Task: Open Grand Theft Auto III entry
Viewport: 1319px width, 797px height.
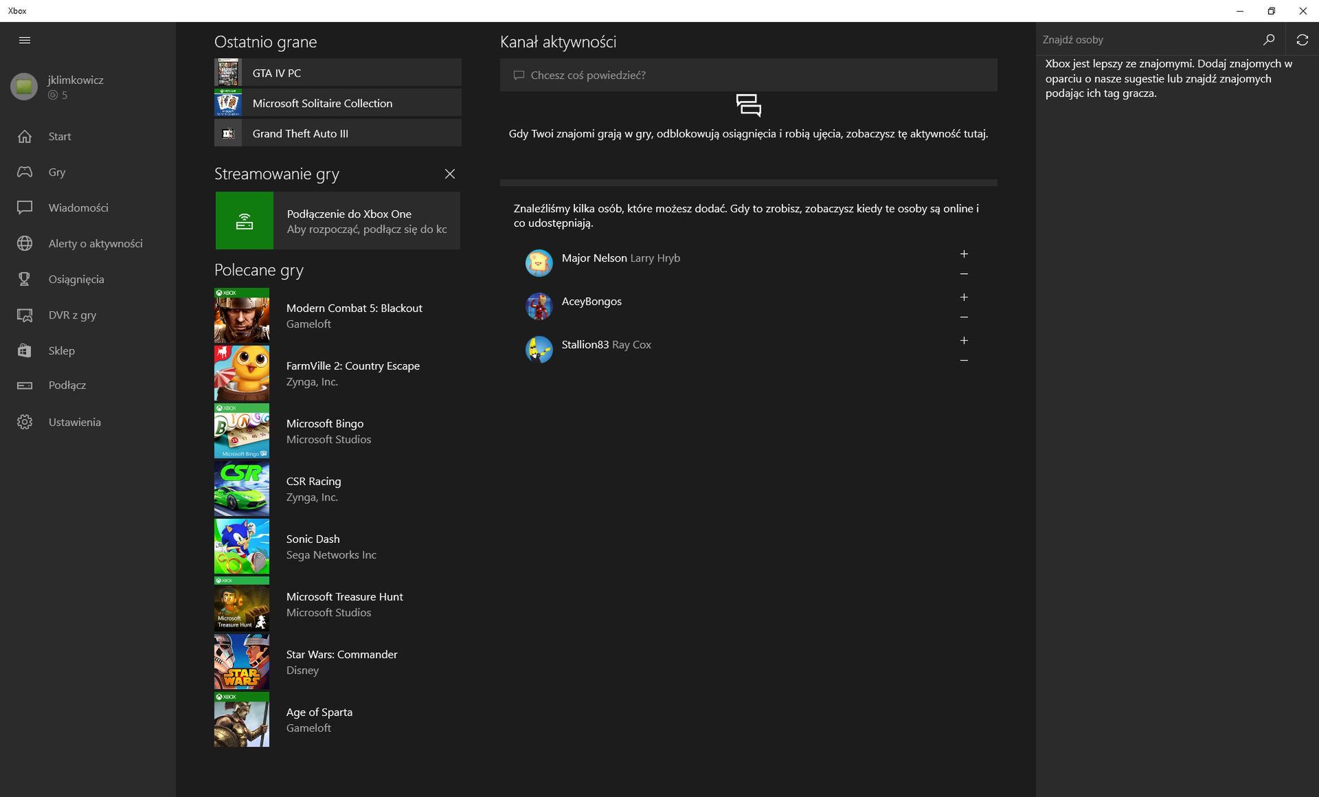Action: pos(338,133)
